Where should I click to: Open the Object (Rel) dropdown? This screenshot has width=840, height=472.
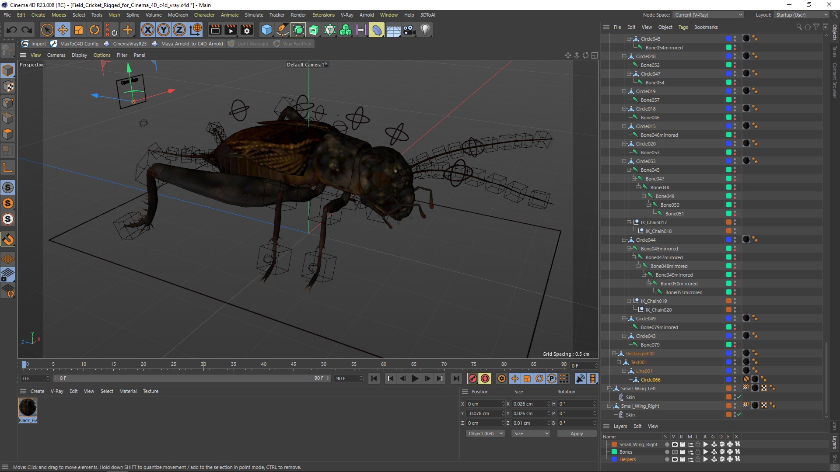(485, 434)
